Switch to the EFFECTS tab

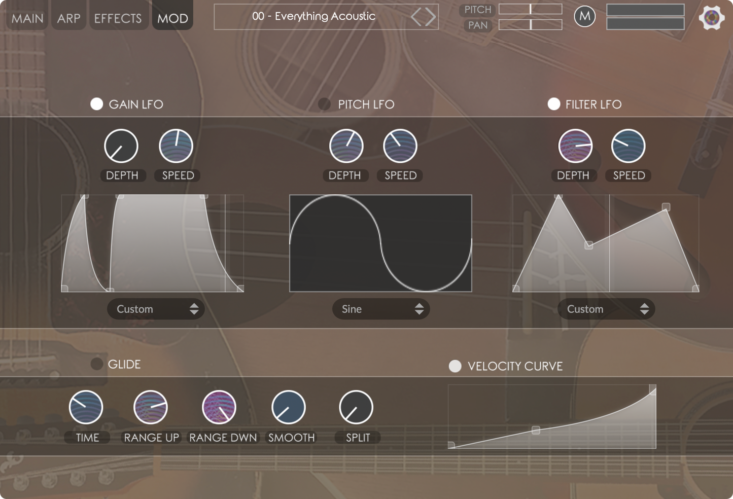click(x=118, y=18)
